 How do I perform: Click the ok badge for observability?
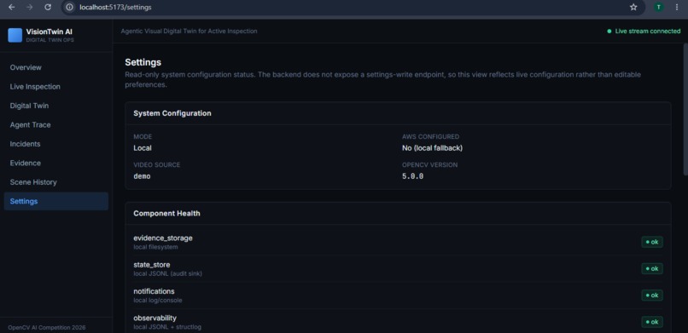652,322
